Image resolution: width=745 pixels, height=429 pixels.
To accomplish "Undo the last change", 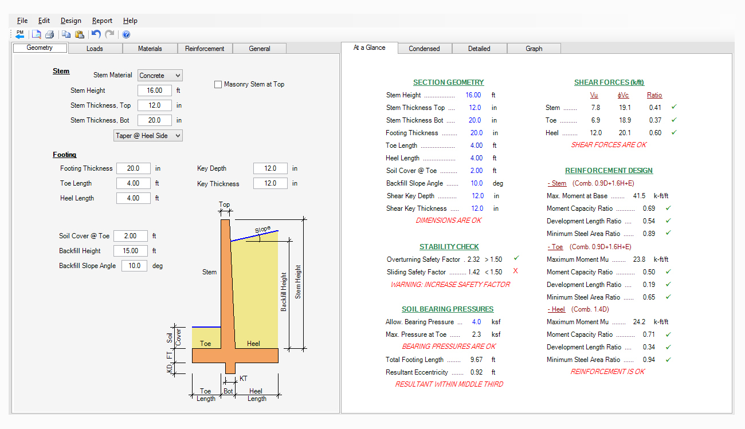I will click(x=96, y=34).
